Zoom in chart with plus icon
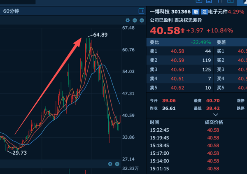Image resolution: width=247 pixels, height=174 pixels. (x=142, y=20)
